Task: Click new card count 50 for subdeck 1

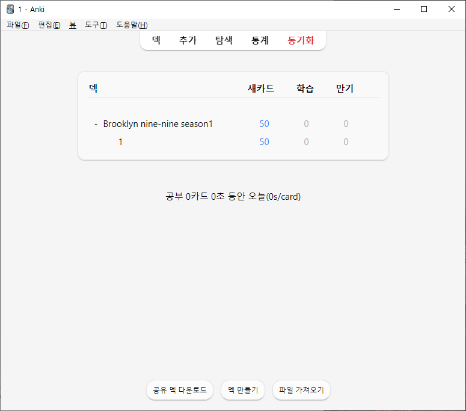Action: tap(264, 142)
